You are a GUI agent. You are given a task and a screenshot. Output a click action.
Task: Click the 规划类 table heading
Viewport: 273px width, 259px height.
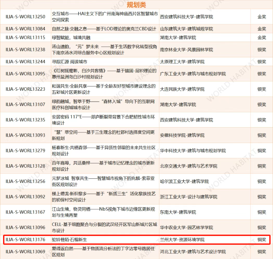[136, 5]
